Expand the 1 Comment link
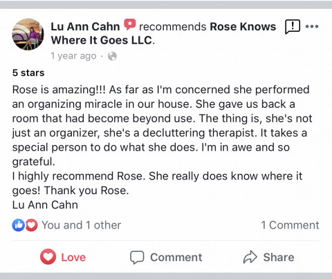 pos(290,225)
